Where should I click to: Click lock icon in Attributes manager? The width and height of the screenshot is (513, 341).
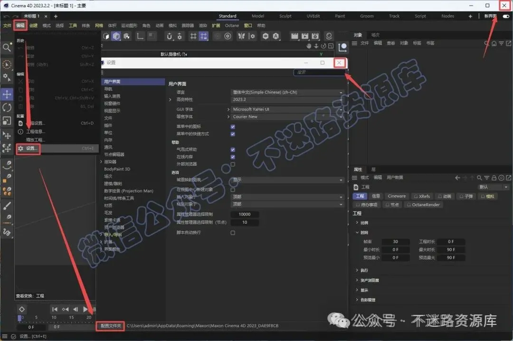point(494,178)
